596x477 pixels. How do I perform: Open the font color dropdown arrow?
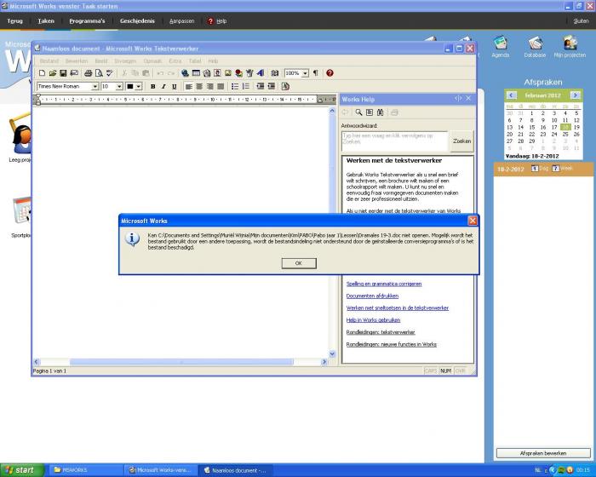139,87
